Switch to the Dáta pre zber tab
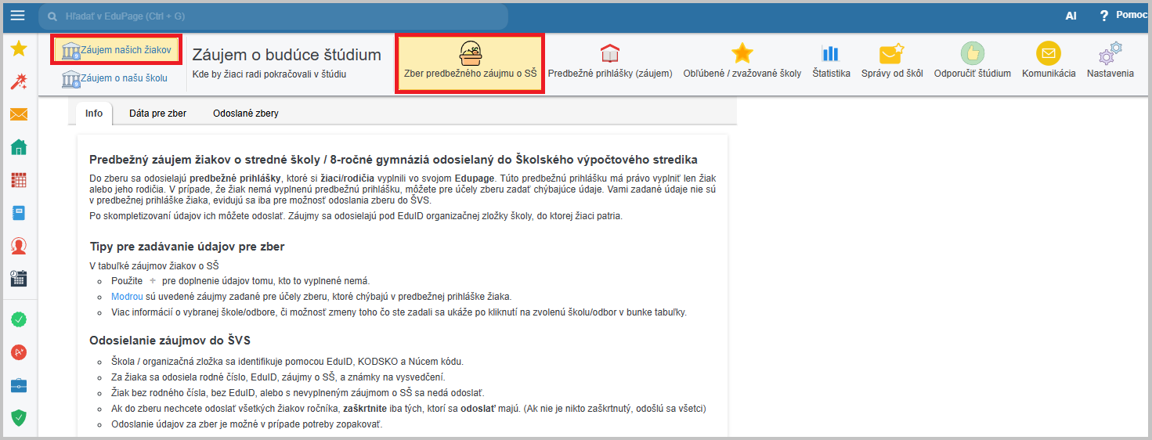 click(157, 114)
